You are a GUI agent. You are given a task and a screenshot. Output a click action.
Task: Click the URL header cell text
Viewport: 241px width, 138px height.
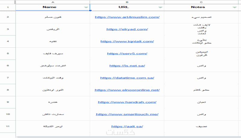[124, 7]
